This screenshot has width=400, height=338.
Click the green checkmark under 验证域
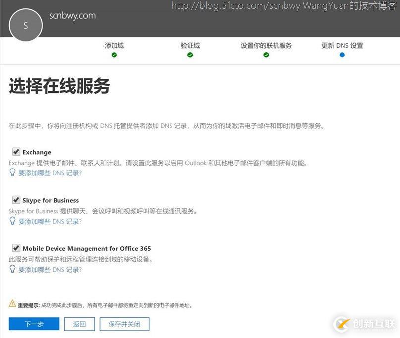tap(190, 55)
